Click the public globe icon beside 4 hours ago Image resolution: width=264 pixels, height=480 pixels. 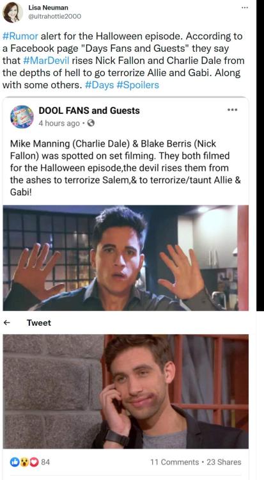91,123
